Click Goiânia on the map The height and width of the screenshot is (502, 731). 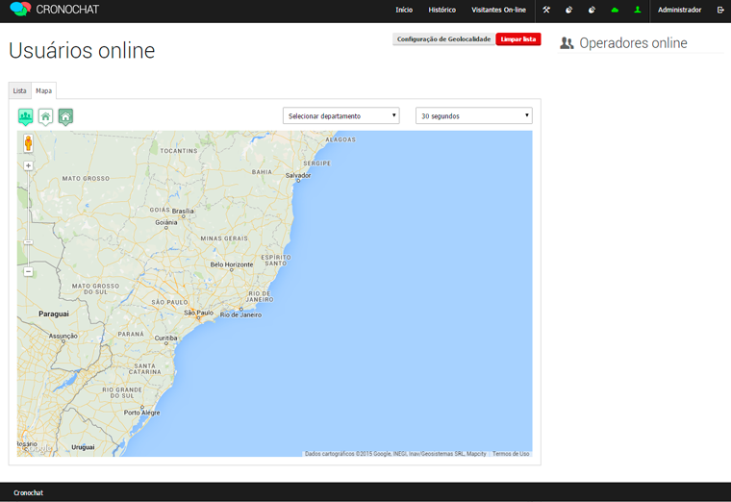[166, 222]
